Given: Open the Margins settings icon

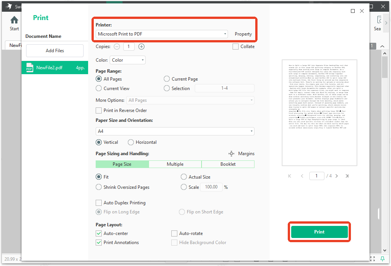Looking at the screenshot, I should point(231,154).
